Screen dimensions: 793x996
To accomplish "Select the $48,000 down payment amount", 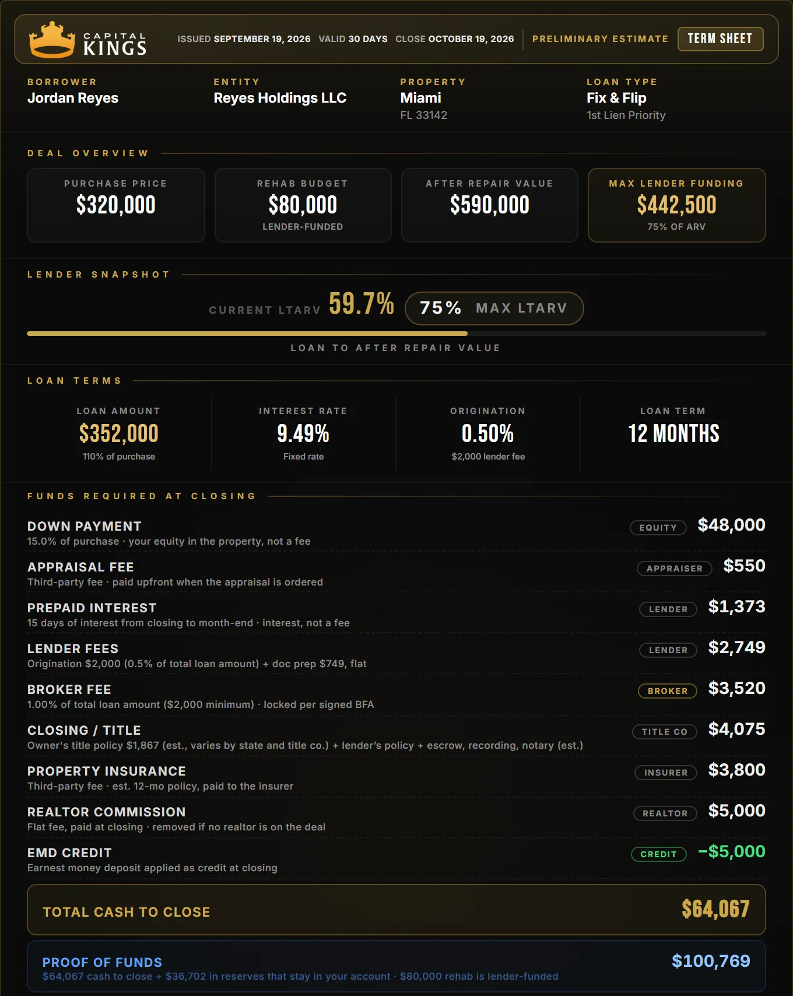I will [x=732, y=525].
